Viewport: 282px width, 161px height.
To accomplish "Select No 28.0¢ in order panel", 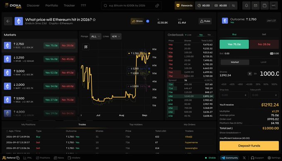I will click(264, 44).
